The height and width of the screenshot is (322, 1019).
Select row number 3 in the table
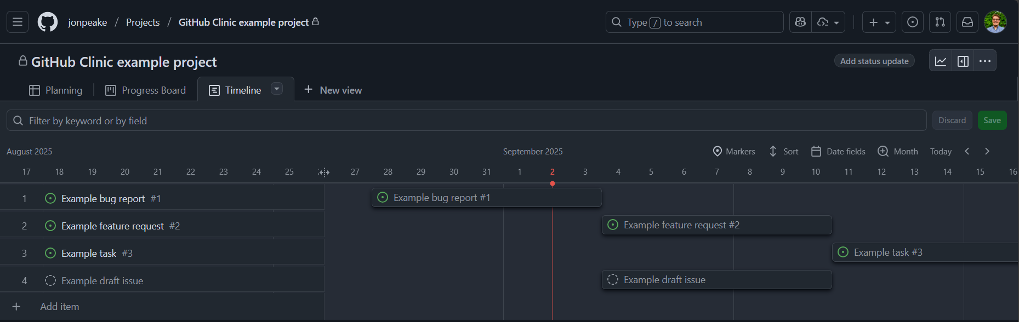click(x=24, y=254)
